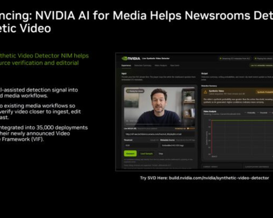
Task: Click the Synthetic Video warning triangle icon
Action: tap(205, 92)
